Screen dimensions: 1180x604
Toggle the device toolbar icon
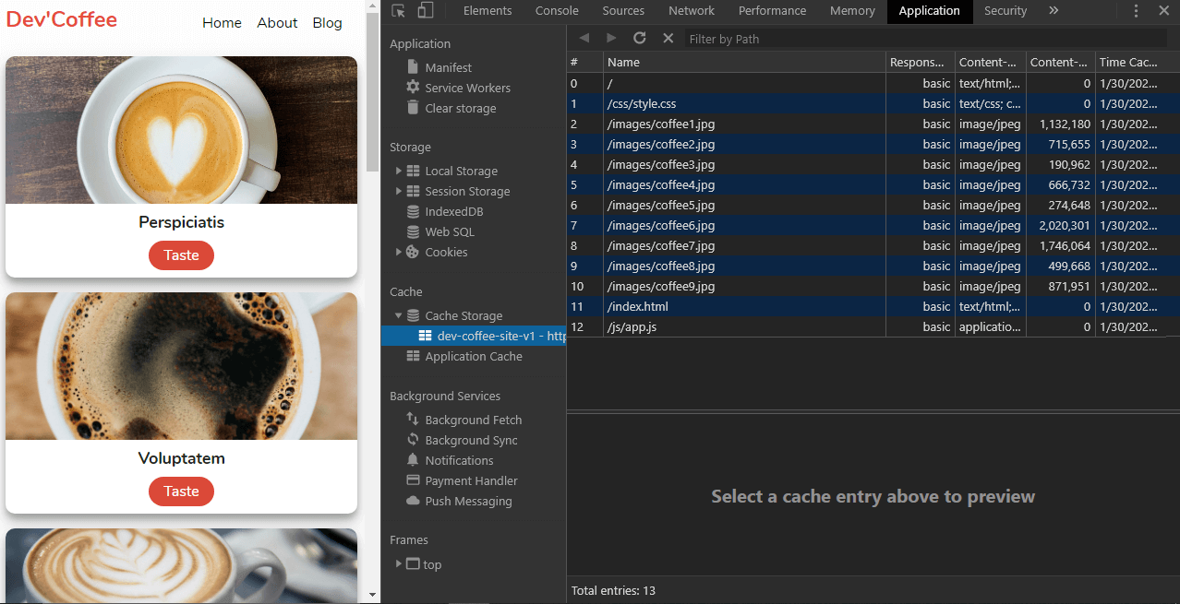coord(426,9)
